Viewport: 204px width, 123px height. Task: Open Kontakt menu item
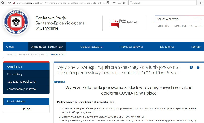point(196,47)
